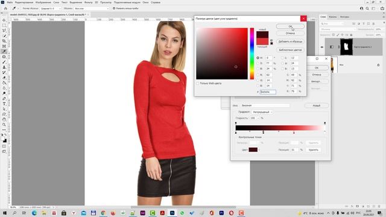Image resolution: width=386 pixels, height=217 pixels.
Task: Open layer filter type dropdown
Action: [x=332, y=24]
